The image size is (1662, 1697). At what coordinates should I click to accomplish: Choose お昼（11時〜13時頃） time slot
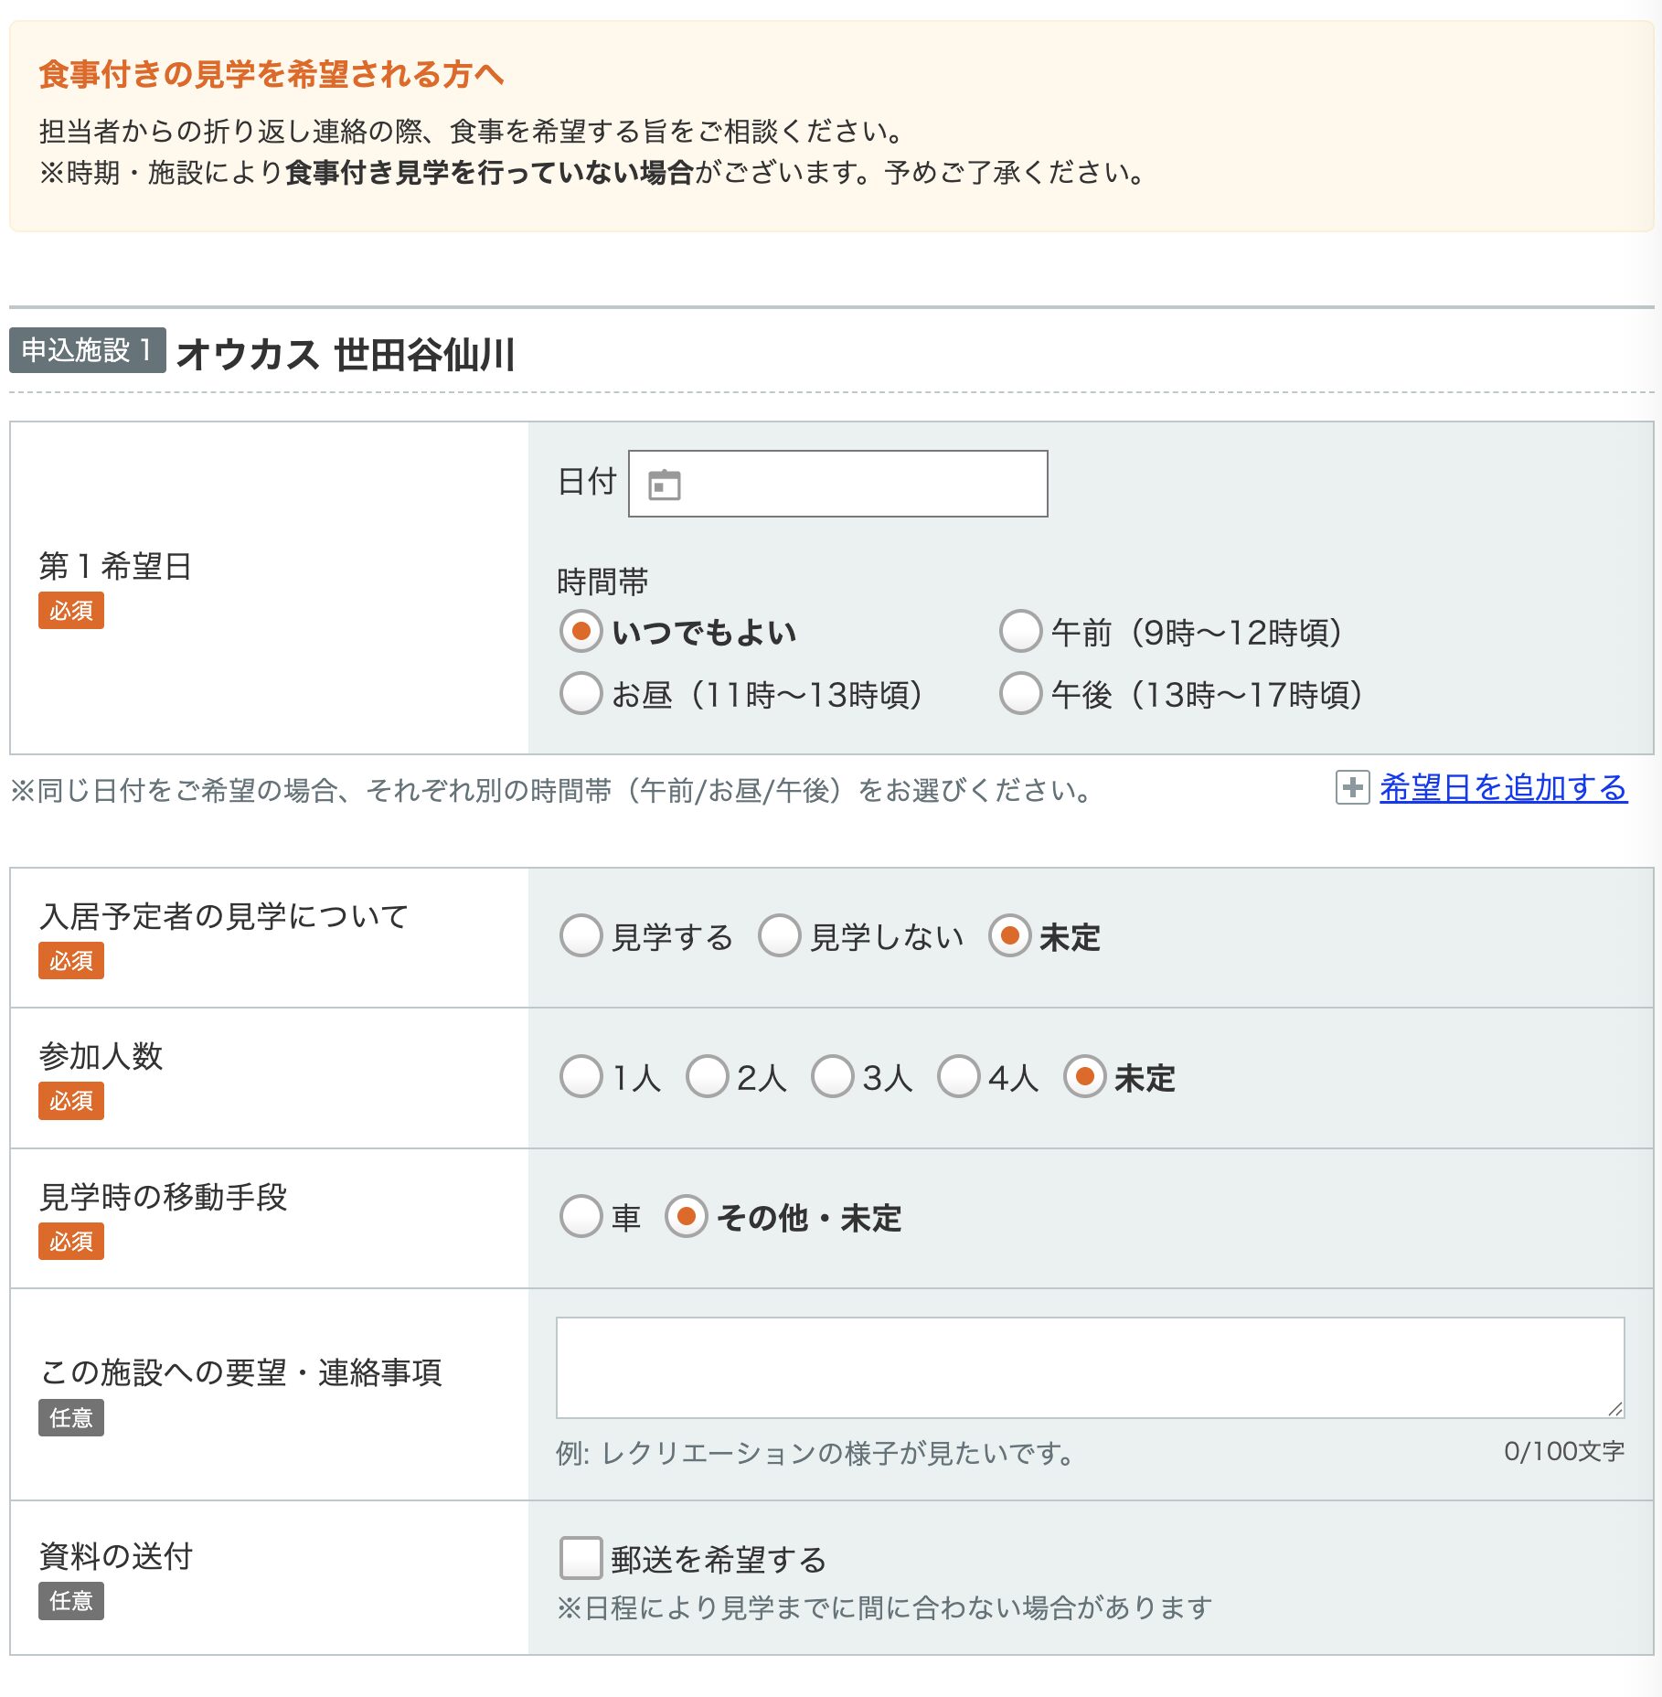[x=581, y=694]
